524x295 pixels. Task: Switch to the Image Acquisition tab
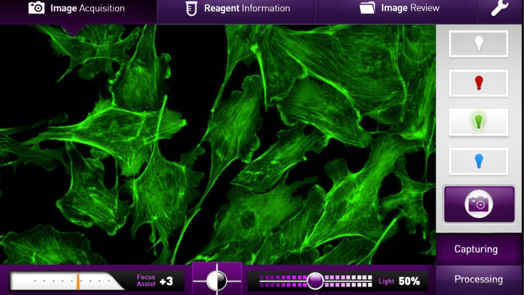(x=87, y=8)
